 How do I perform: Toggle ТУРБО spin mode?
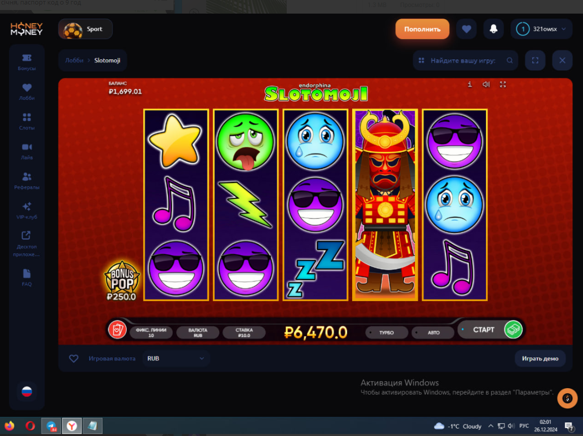pyautogui.click(x=386, y=333)
